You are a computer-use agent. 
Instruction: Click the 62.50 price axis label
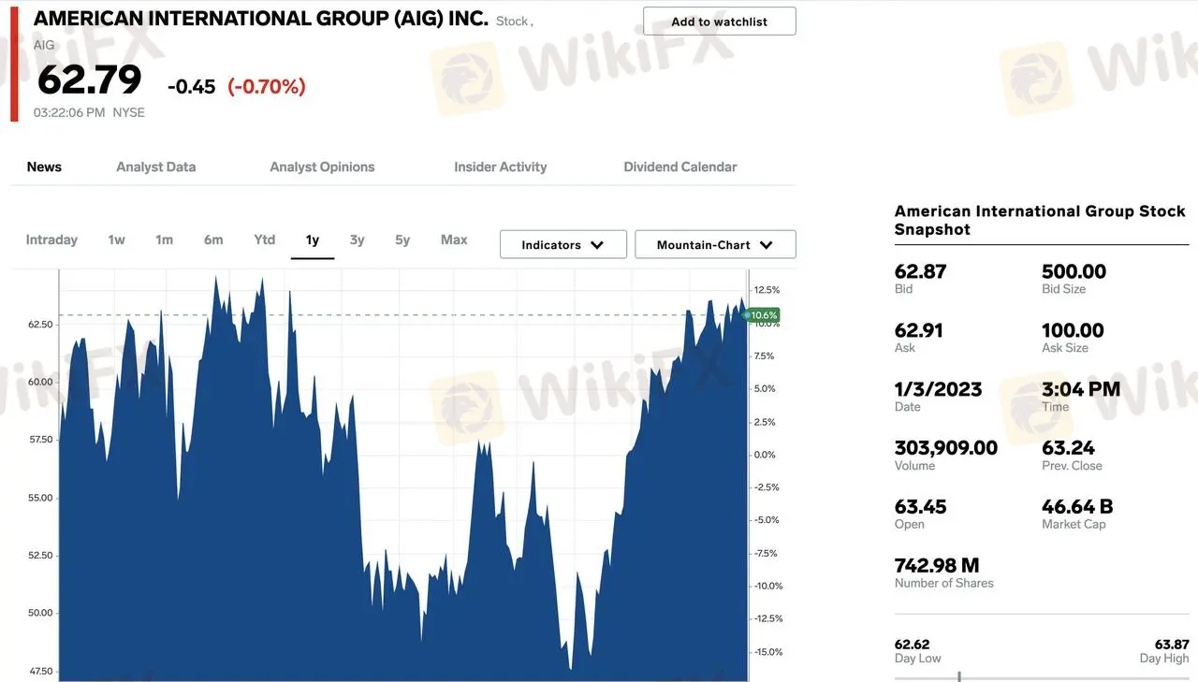click(39, 324)
